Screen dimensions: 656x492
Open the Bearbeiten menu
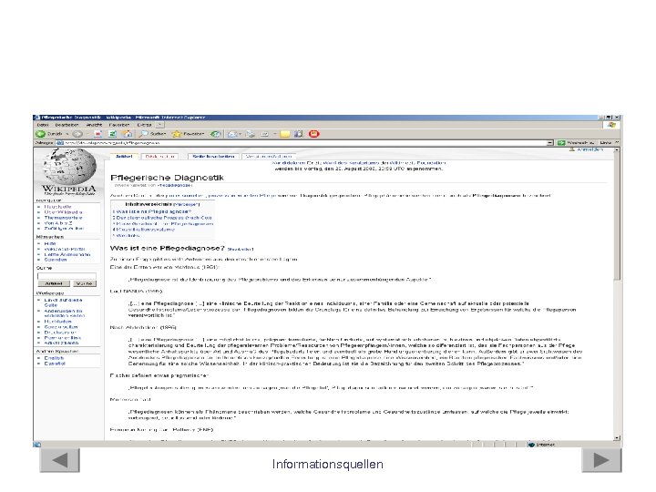[67, 125]
